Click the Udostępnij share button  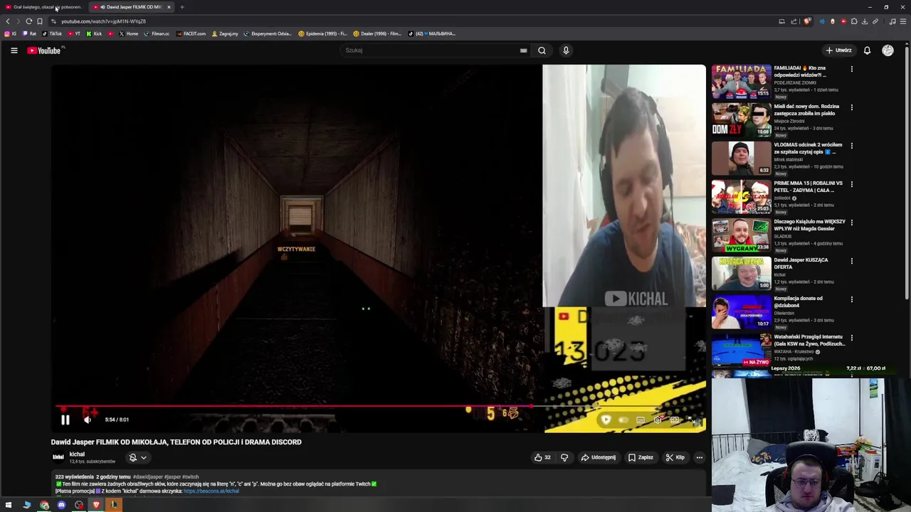tap(599, 458)
